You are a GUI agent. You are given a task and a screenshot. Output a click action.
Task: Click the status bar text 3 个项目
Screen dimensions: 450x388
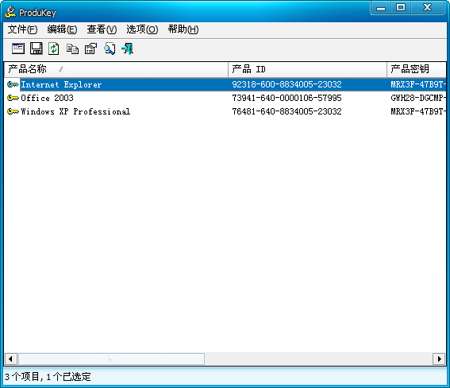(21, 377)
